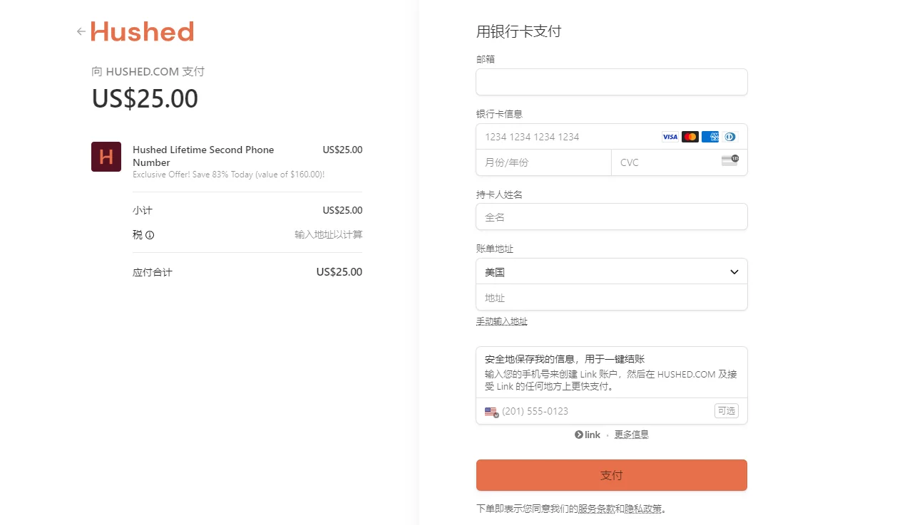Image resolution: width=907 pixels, height=525 pixels.
Task: Click the US flag phone country selector
Action: (492, 412)
